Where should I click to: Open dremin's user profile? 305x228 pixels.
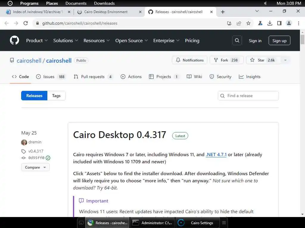(x=35, y=142)
